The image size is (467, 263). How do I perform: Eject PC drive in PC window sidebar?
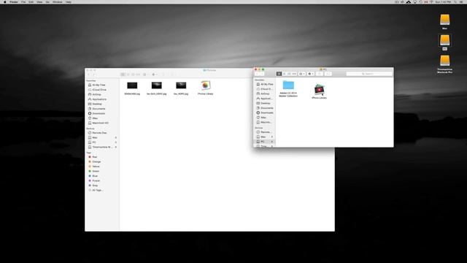tap(272, 142)
